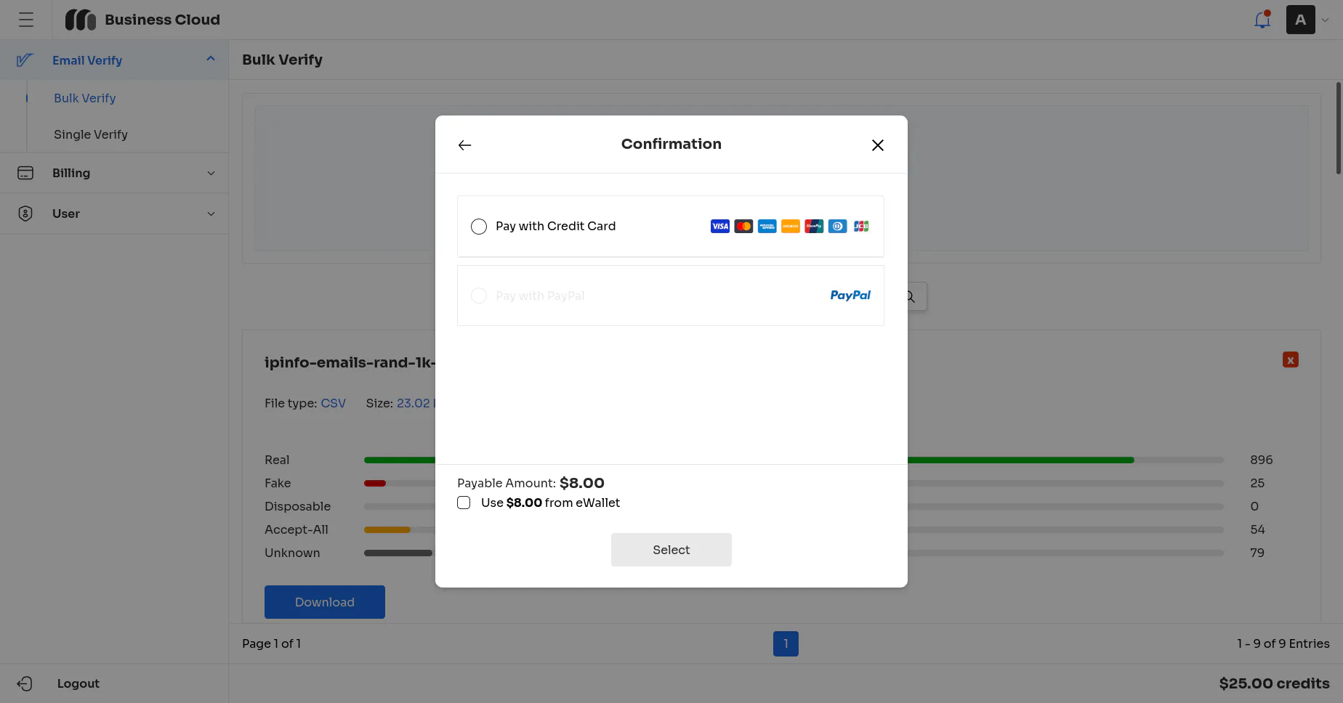This screenshot has height=703, width=1343.
Task: Open the Billing menu item
Action: pos(114,173)
